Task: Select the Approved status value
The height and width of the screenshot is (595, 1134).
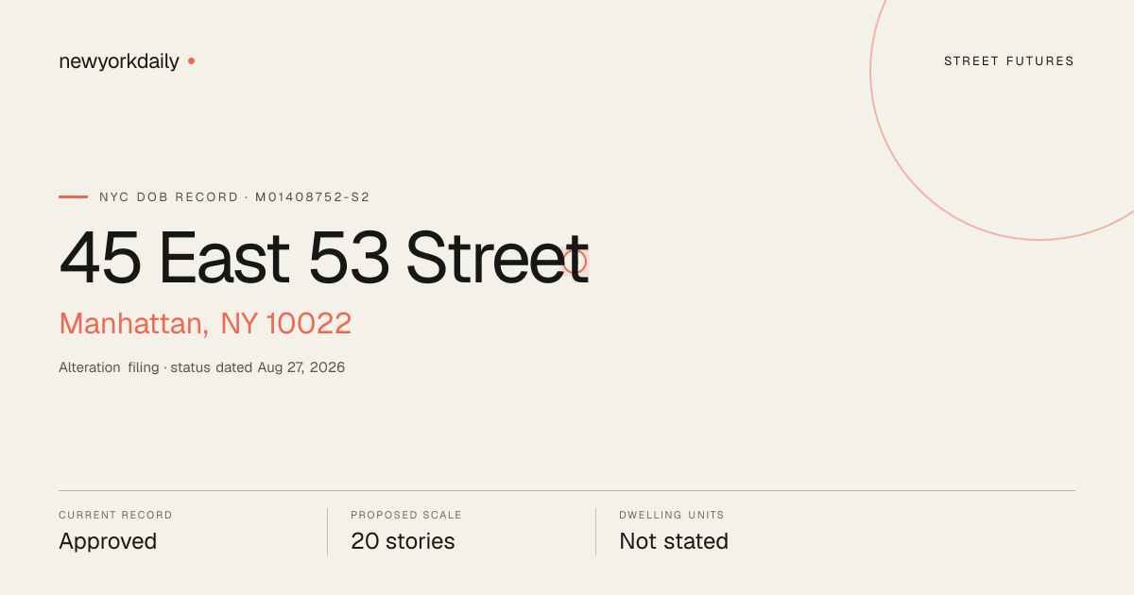Action: [x=108, y=542]
